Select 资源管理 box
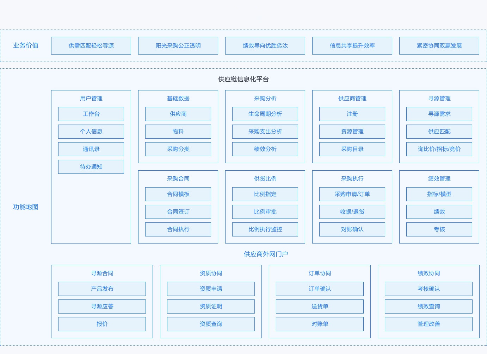This screenshot has height=354, width=487. 352,132
